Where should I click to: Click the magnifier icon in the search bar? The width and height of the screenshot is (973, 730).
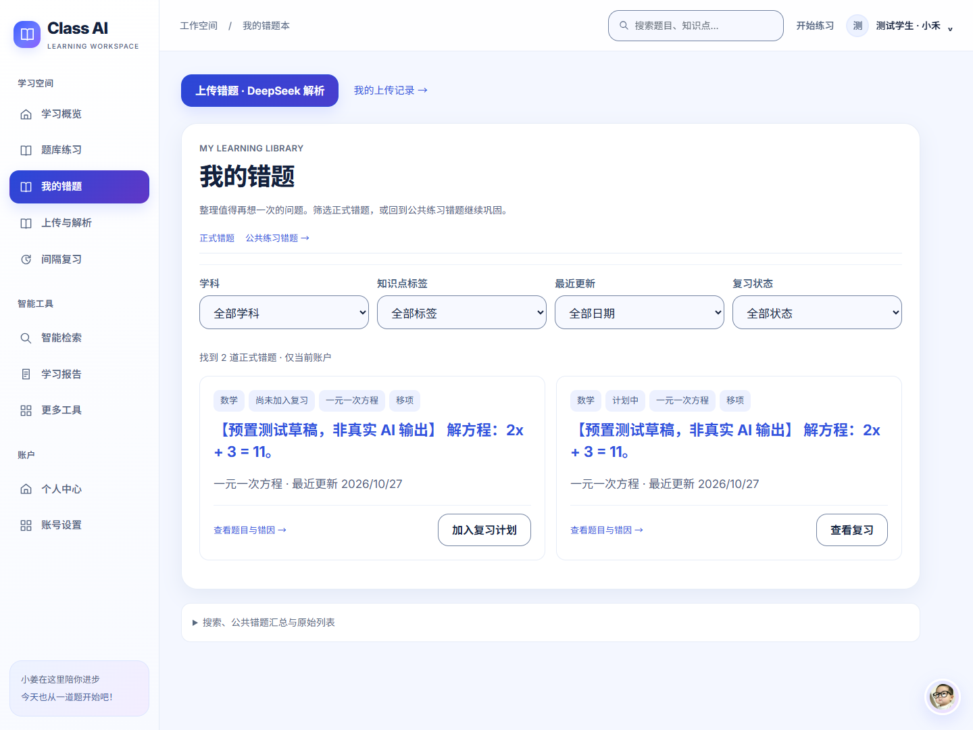624,26
